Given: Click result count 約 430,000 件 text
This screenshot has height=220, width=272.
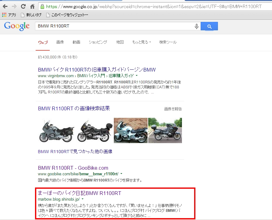Looking at the screenshot, I should pos(58,57).
